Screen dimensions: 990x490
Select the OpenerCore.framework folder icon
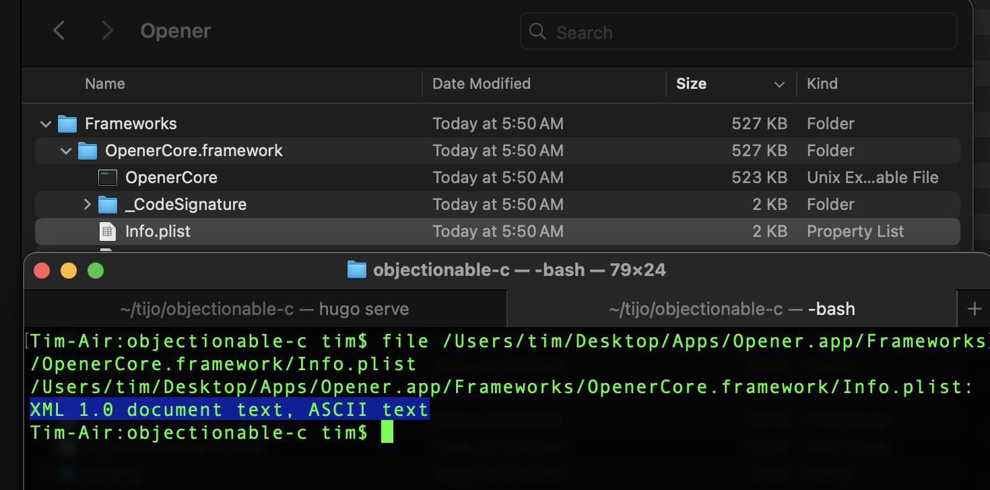(x=88, y=151)
